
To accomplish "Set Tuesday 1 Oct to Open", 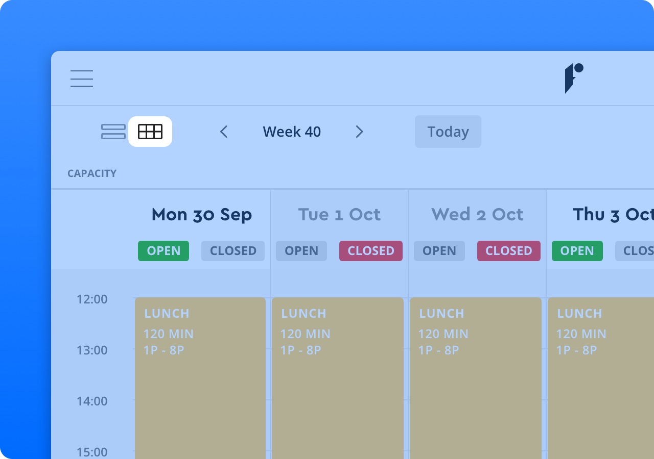I will click(301, 251).
